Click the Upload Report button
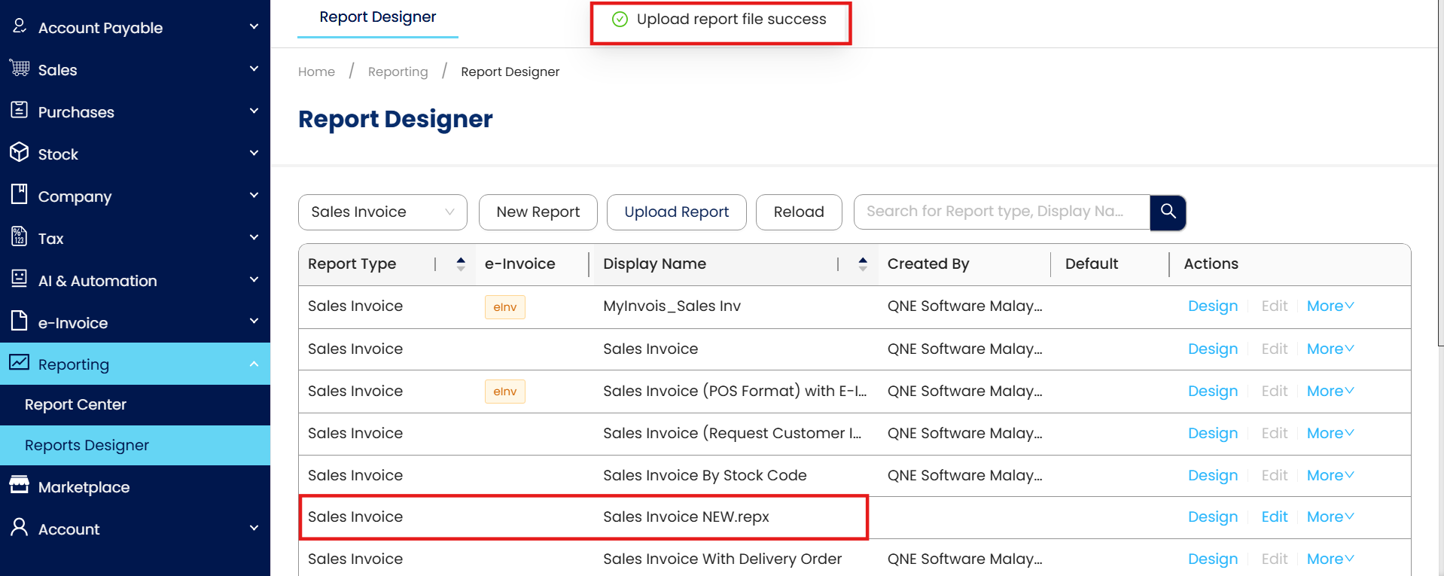The width and height of the screenshot is (1444, 576). (x=676, y=212)
